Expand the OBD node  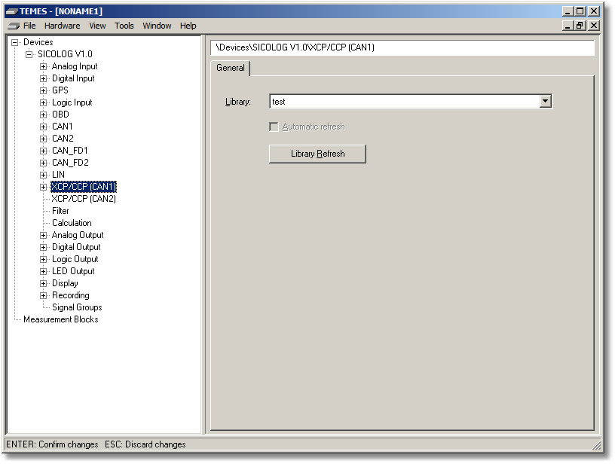point(44,114)
